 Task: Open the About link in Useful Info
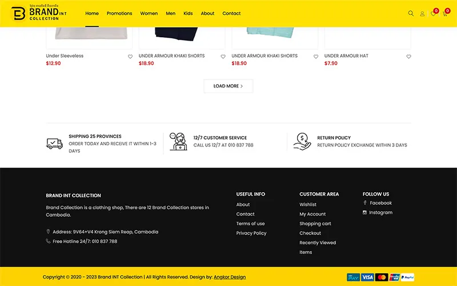[243, 205]
